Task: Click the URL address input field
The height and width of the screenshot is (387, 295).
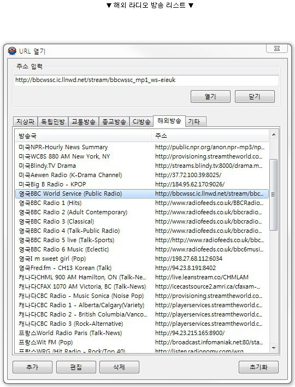Action: point(146,80)
